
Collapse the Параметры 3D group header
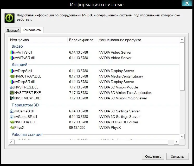pos(25,105)
